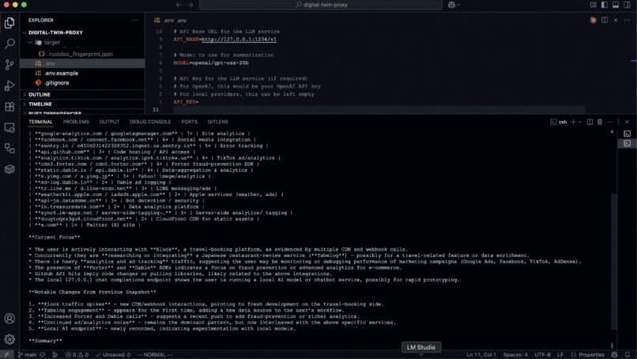The height and width of the screenshot is (359, 637).
Task: Open the cube package icon in activity bar
Action: click(9, 169)
